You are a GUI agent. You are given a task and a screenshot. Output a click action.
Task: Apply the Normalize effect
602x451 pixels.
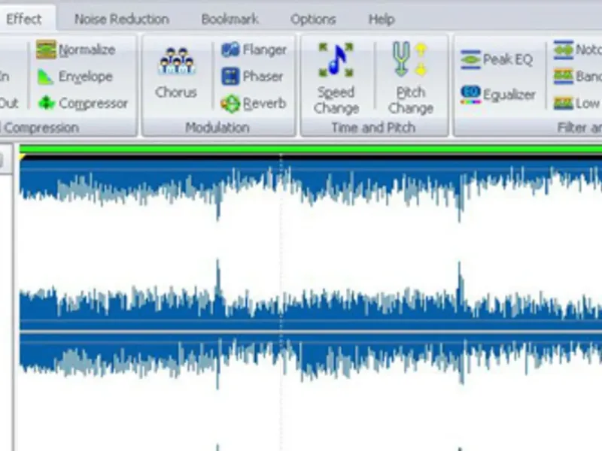(76, 50)
